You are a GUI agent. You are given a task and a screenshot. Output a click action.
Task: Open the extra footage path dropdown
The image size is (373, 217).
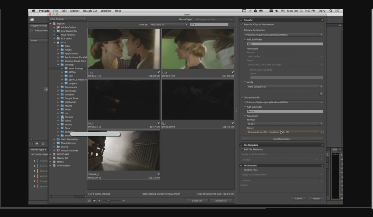point(68,19)
